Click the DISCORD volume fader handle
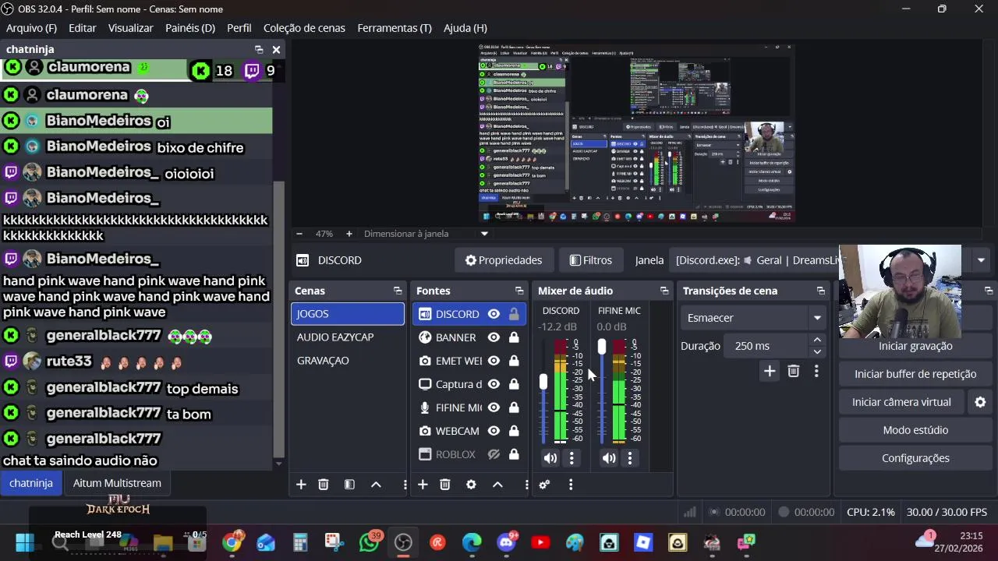The image size is (998, 561). pyautogui.click(x=543, y=382)
